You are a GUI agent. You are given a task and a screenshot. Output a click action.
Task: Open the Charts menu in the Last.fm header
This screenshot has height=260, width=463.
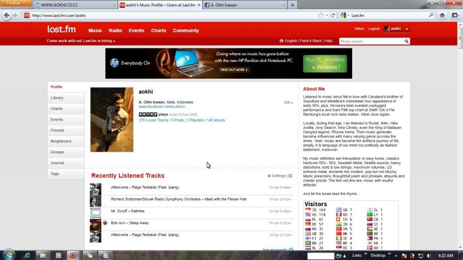coord(159,30)
